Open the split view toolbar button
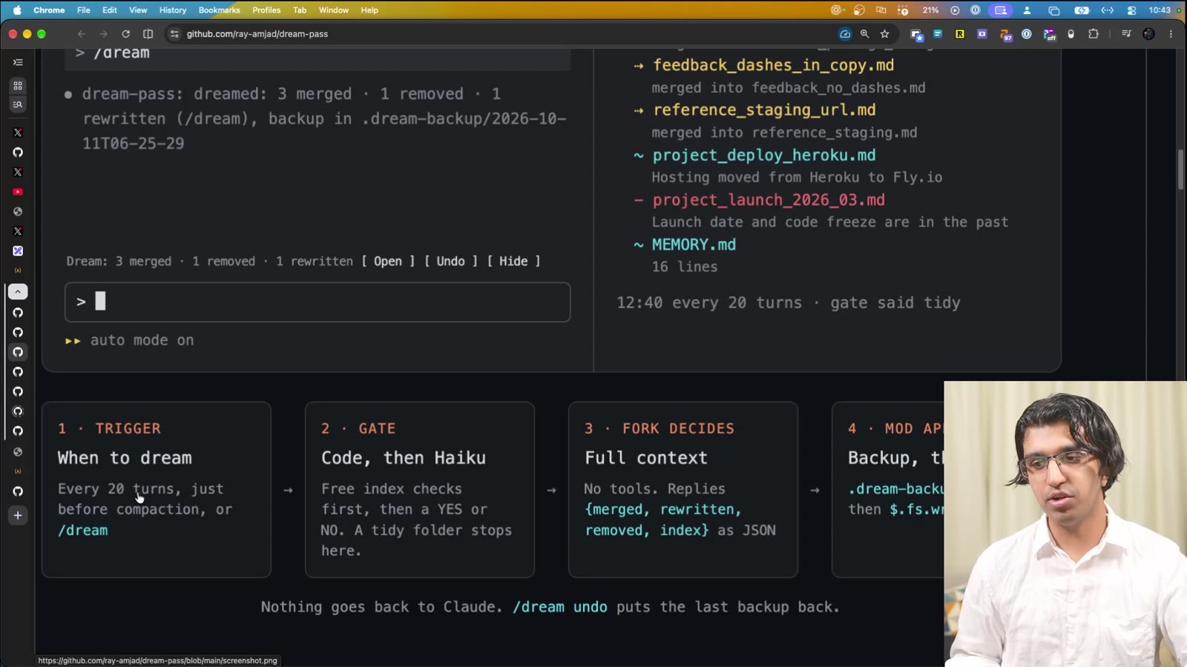This screenshot has width=1187, height=667. point(148,34)
